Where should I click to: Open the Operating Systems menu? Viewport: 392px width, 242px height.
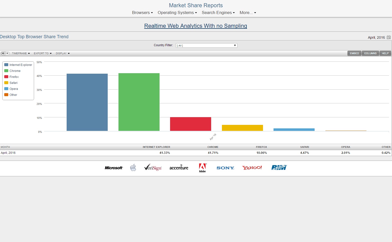tap(177, 13)
